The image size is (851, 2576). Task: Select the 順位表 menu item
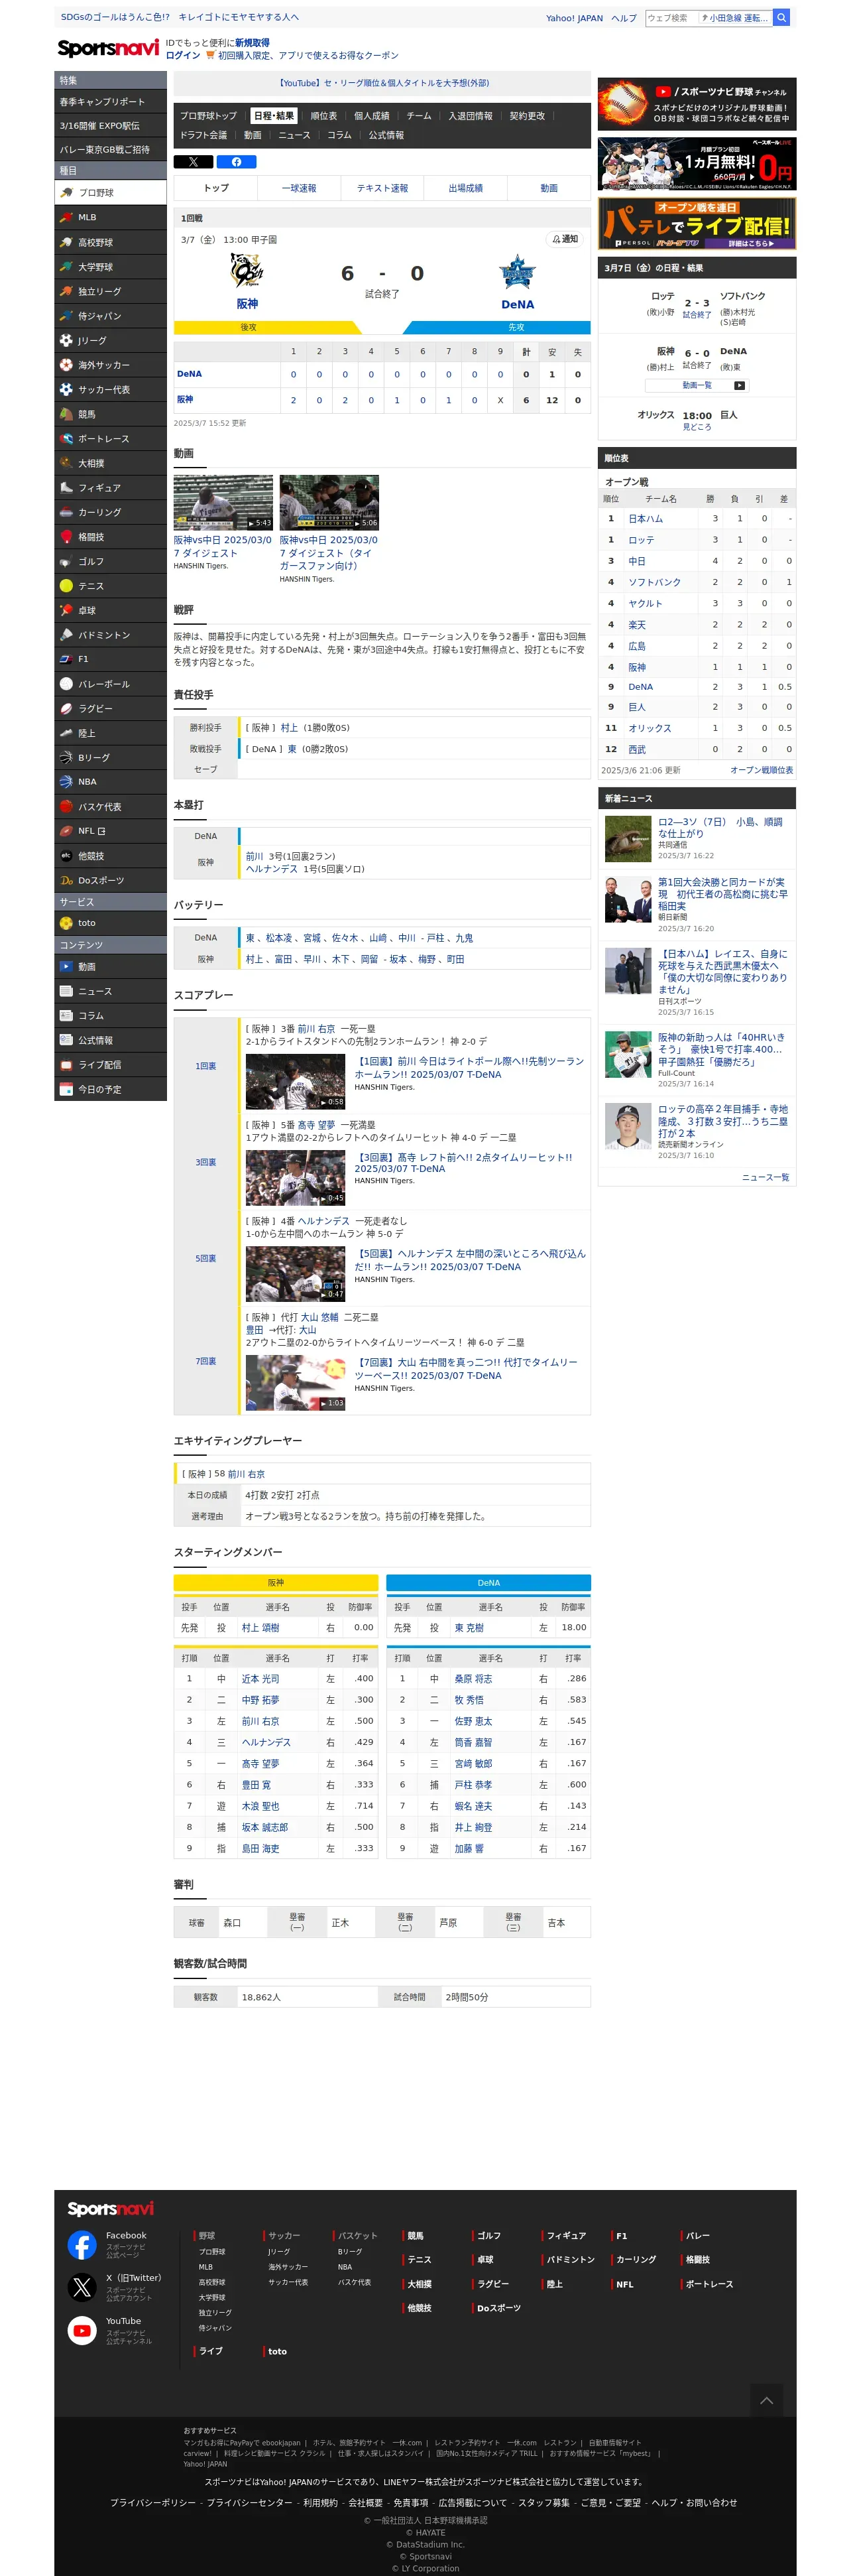[323, 116]
